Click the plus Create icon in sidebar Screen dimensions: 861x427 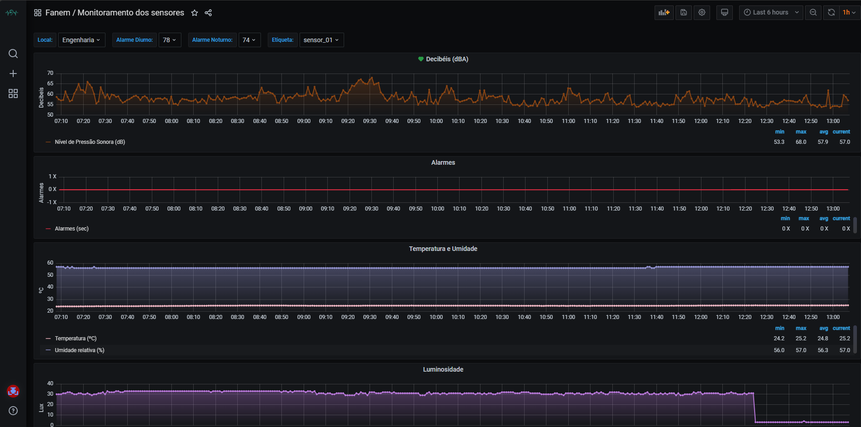[13, 74]
